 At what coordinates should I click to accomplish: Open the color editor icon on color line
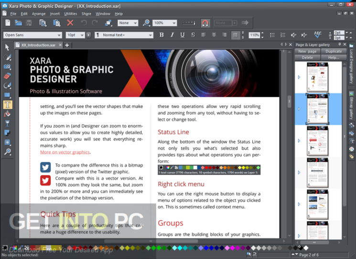coord(15,248)
